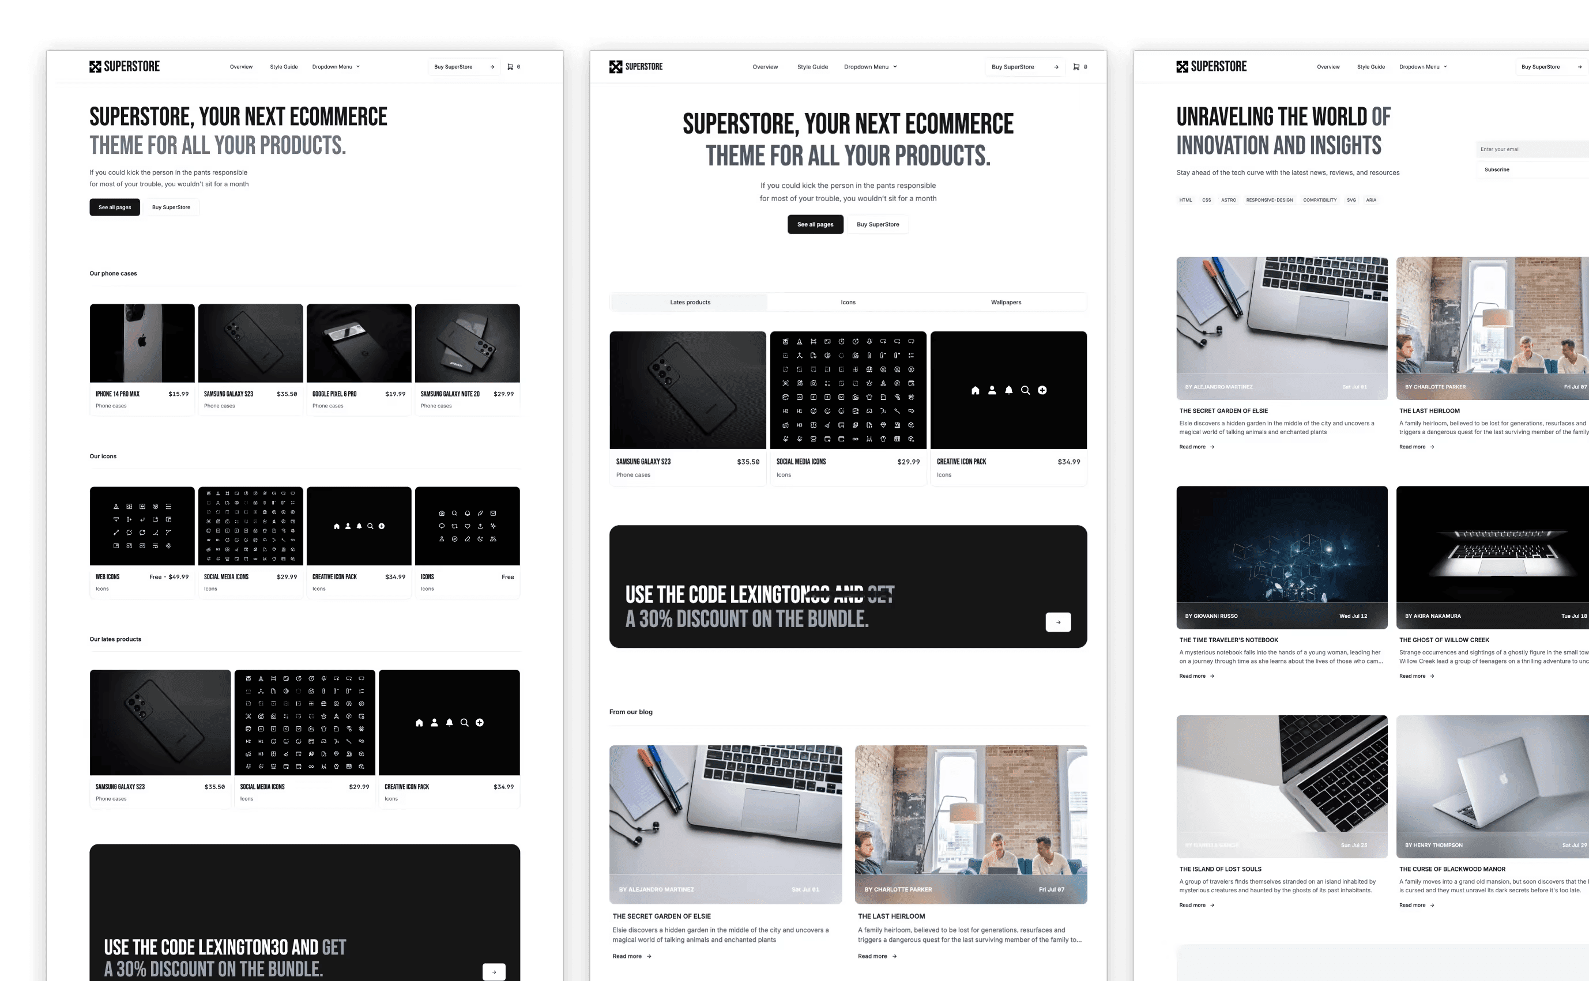Open the RESPONSIVE-DESIGN tag link
This screenshot has width=1589, height=981.
1269,200
